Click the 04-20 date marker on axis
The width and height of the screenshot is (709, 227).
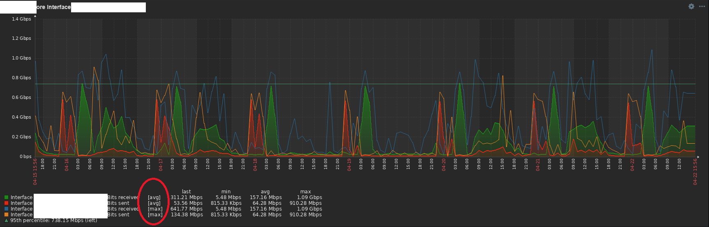(444, 165)
